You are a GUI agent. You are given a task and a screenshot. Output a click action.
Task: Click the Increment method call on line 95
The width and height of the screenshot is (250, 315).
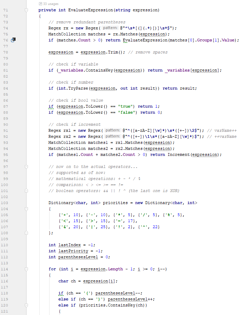(179, 154)
